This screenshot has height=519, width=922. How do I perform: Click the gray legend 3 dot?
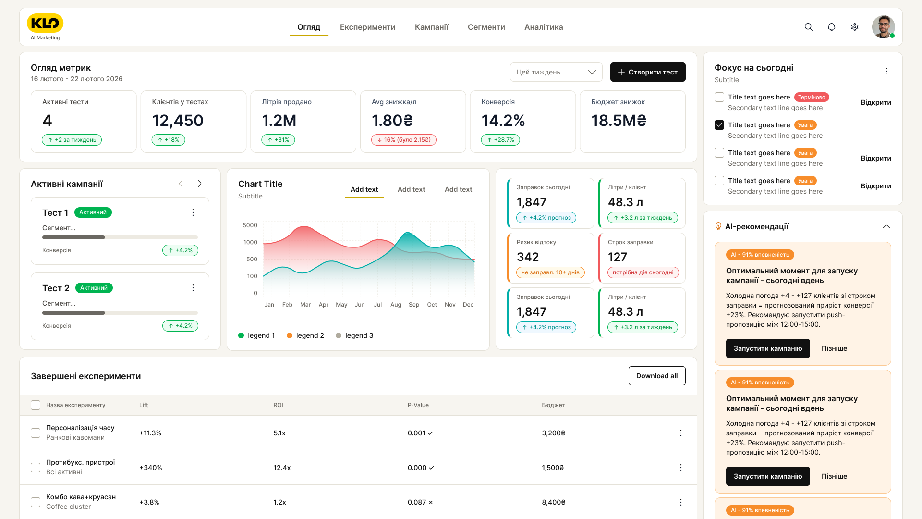339,335
